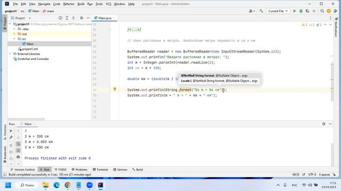Collapse the project1 root node

point(10,24)
